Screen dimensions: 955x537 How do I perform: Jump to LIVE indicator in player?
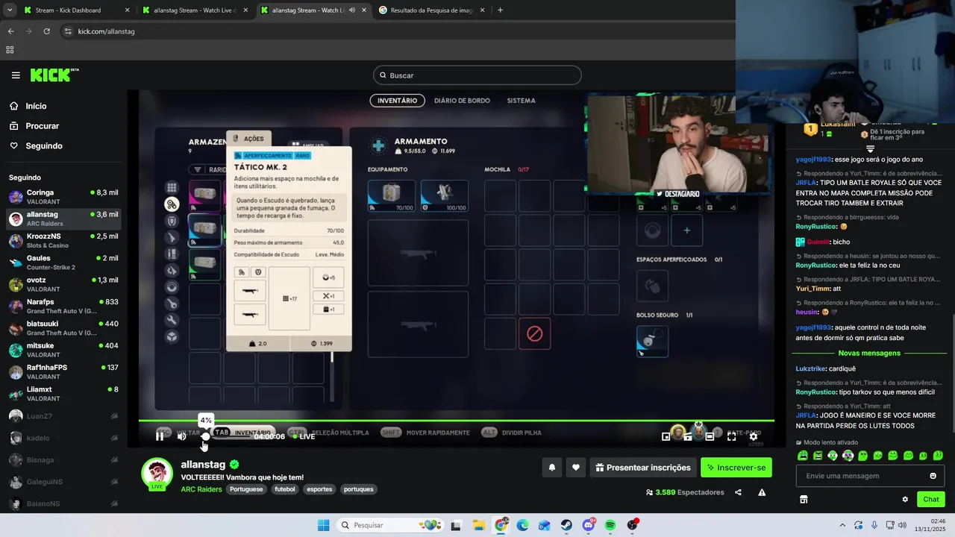(303, 436)
